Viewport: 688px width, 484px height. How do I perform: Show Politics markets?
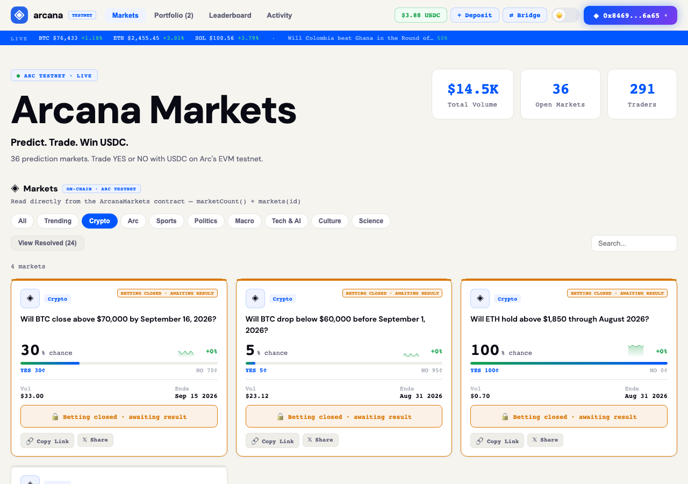[x=206, y=221]
